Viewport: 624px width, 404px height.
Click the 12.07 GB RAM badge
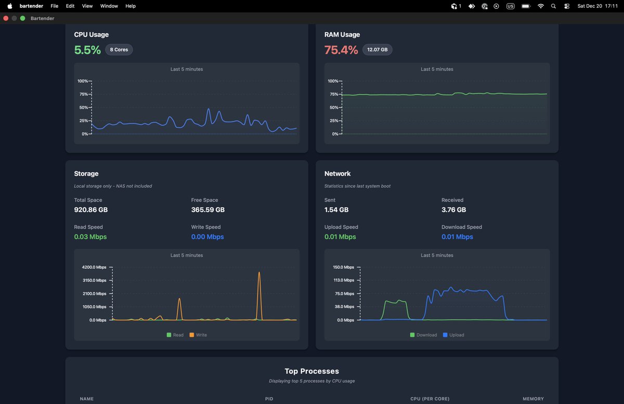[x=378, y=50]
